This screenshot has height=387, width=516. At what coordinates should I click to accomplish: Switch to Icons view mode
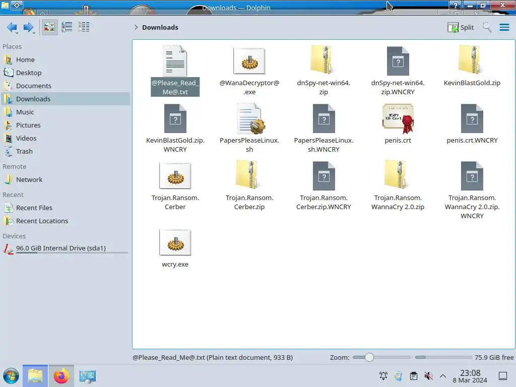point(49,27)
